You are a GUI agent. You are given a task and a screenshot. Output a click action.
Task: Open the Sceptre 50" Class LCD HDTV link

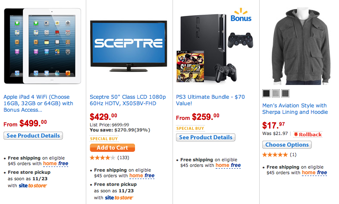click(x=128, y=100)
